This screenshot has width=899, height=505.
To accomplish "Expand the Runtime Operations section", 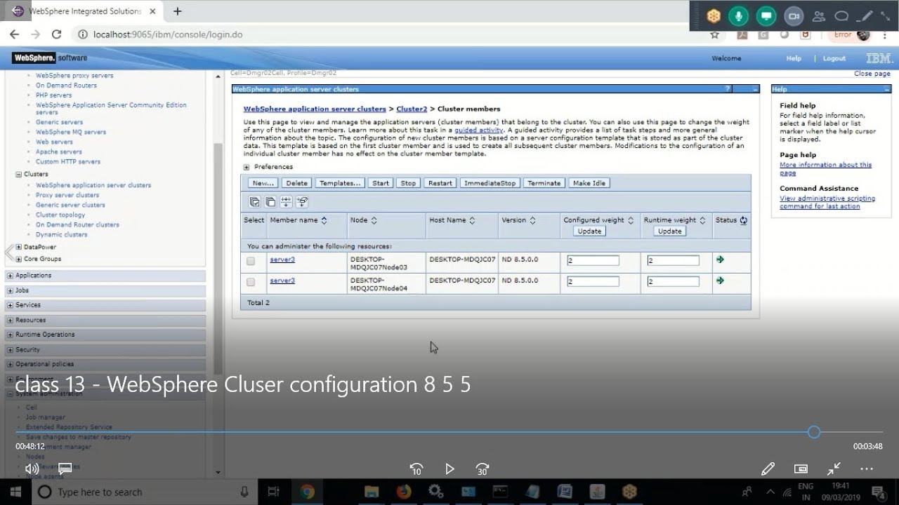I will point(11,335).
